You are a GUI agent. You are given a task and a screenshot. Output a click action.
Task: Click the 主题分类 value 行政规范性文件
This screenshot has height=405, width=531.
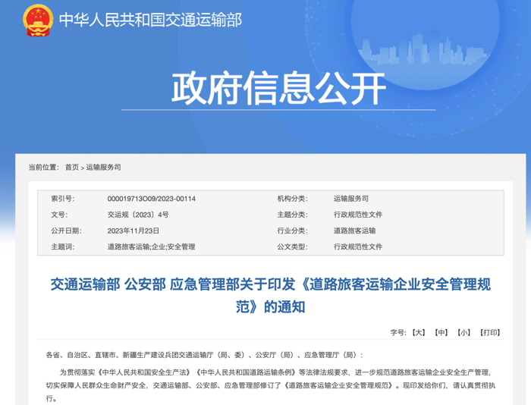coord(358,215)
